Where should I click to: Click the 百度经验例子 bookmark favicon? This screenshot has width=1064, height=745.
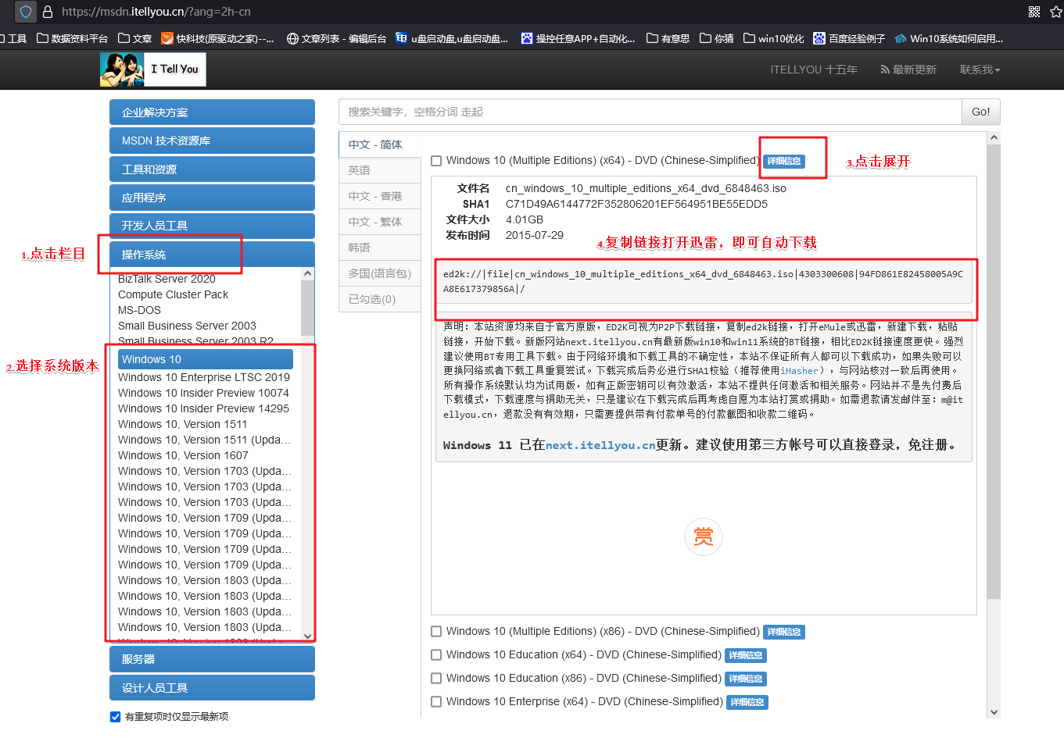819,37
